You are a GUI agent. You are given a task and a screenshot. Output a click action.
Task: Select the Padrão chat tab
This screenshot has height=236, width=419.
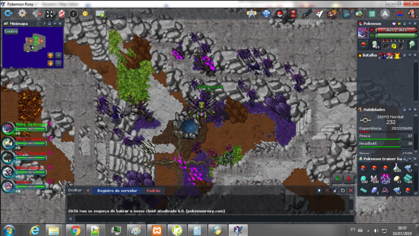(x=153, y=190)
